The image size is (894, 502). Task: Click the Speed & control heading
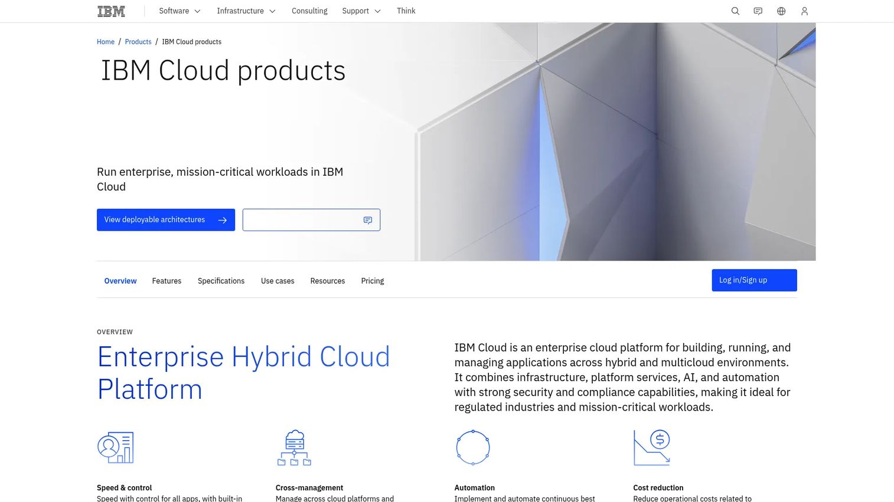click(124, 488)
